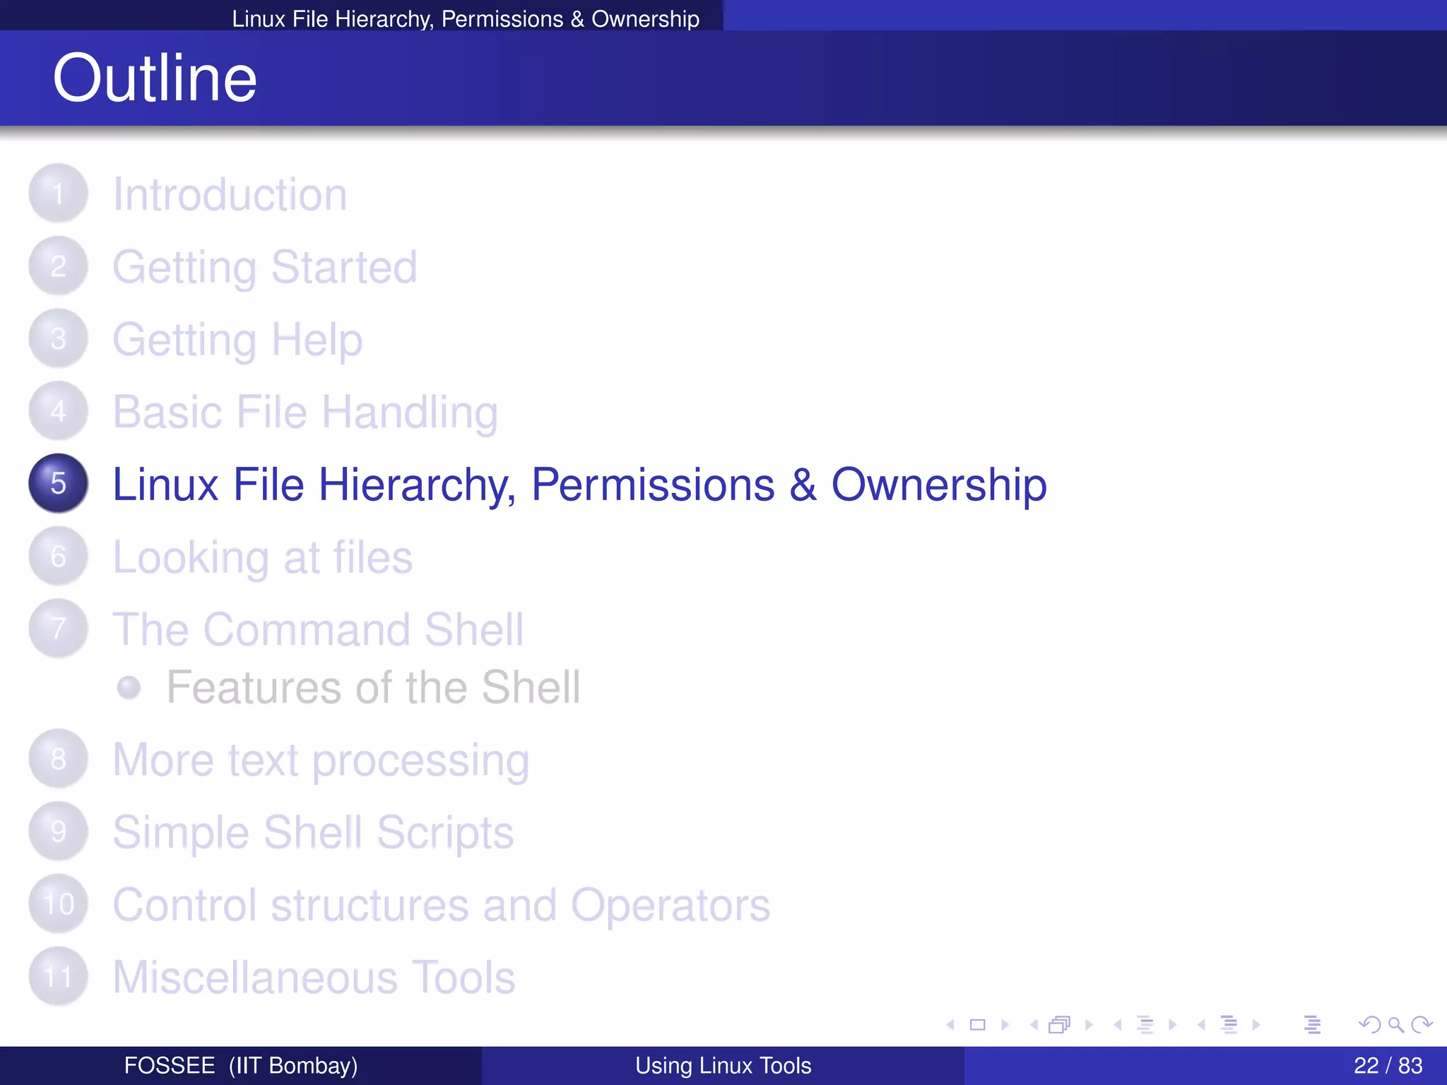
Task: Open The Command Shell section
Action: click(318, 629)
